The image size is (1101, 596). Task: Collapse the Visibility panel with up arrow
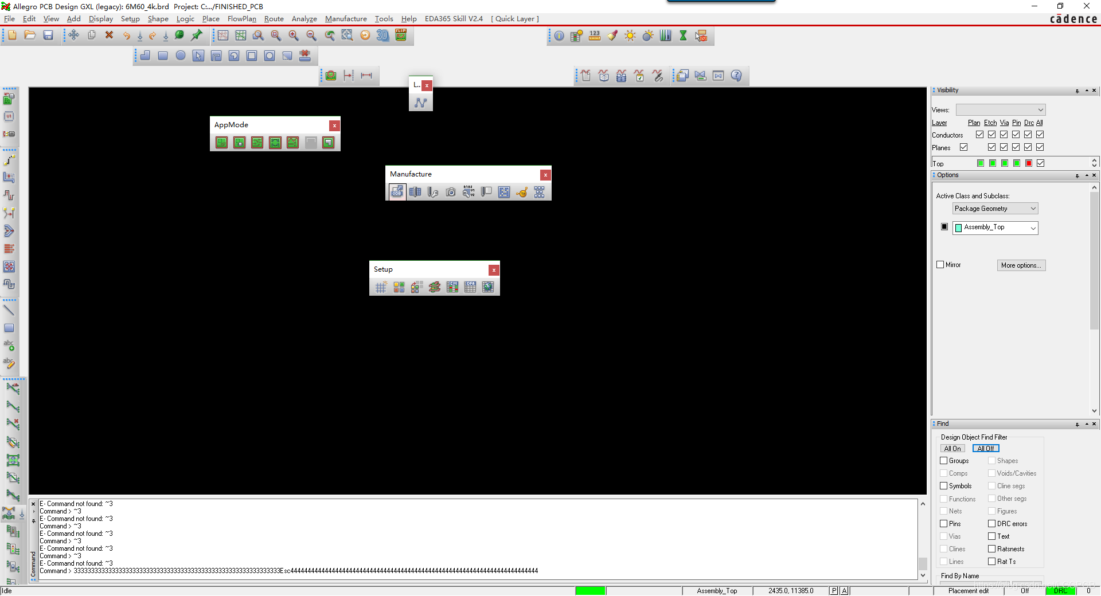1086,91
